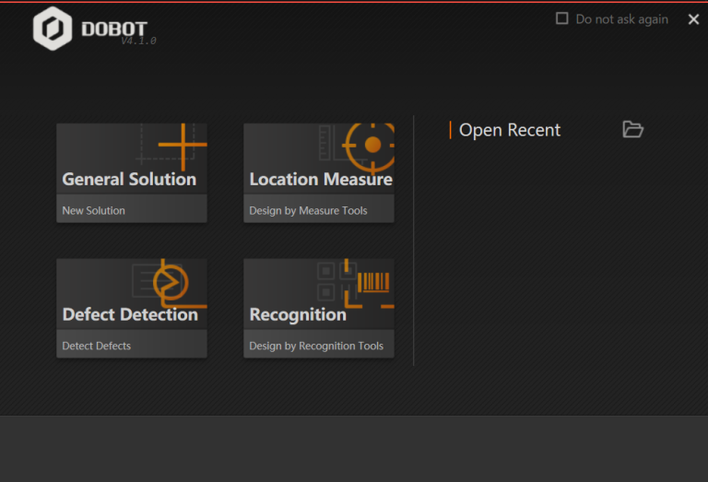This screenshot has width=708, height=482.
Task: Select Location Measure title text
Action: coord(321,179)
